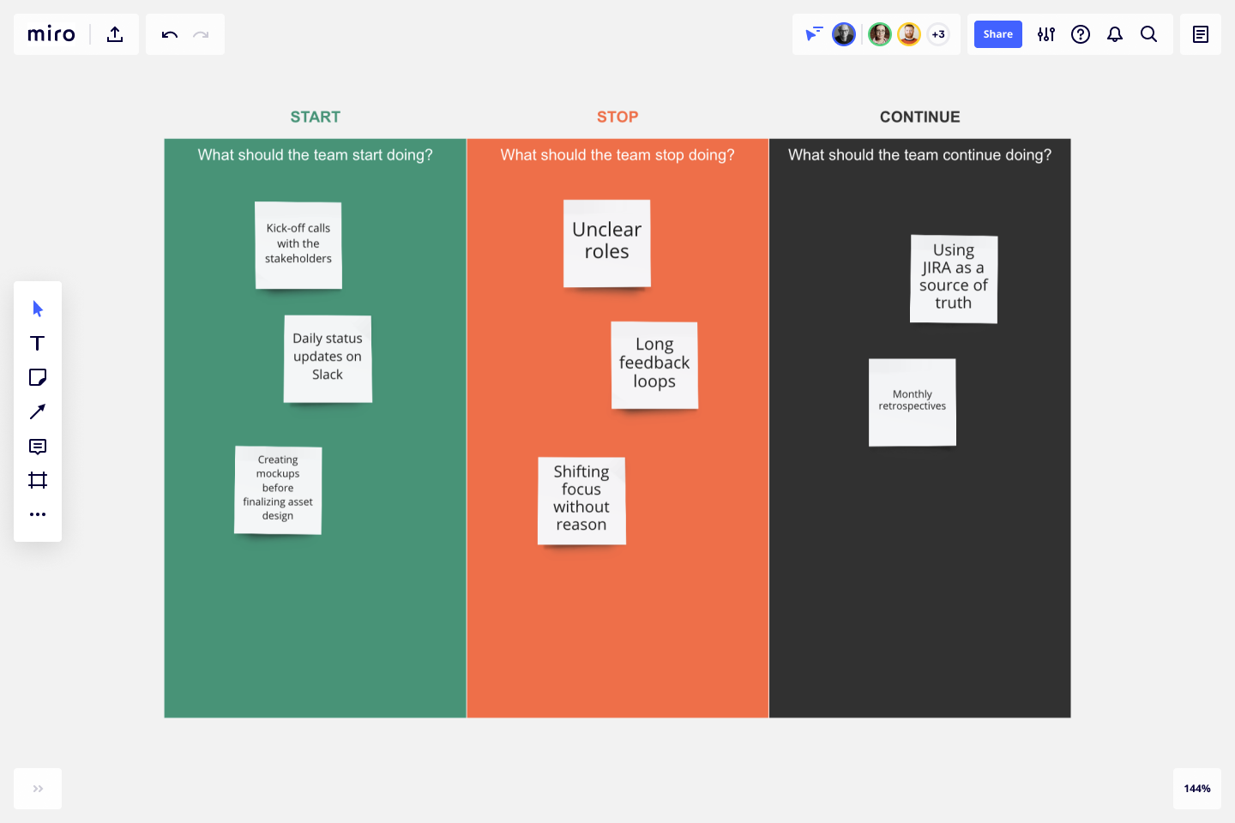Open the zoom level control showing 144%
Viewport: 1235px width, 823px height.
pos(1197,788)
